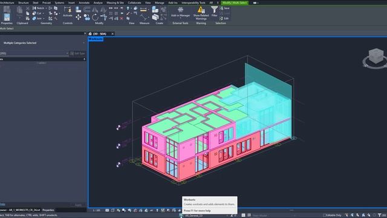Image resolution: width=387 pixels, height=218 pixels.
Task: Click the status bar selection filter icon
Action: tap(380, 216)
